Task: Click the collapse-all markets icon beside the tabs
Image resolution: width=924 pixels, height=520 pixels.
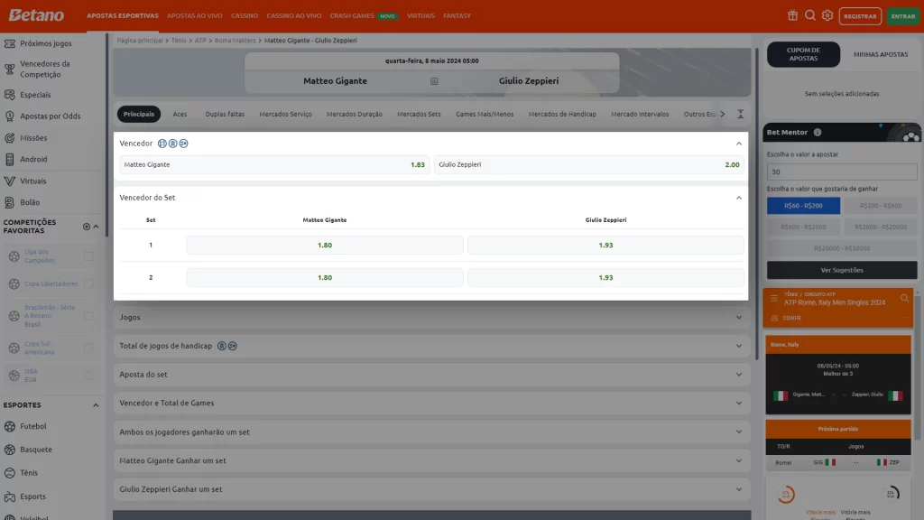Action: point(740,115)
